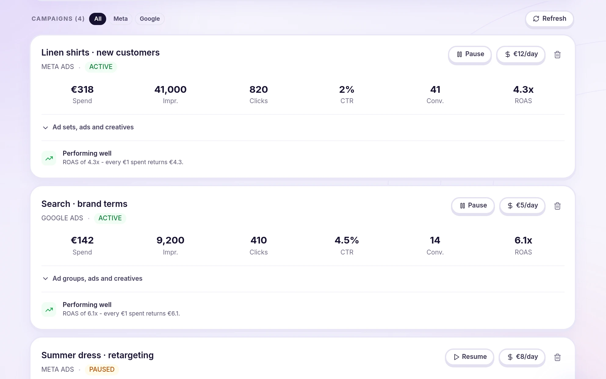Open the Summer dress · retargeting title
The width and height of the screenshot is (606, 379).
coord(97,355)
